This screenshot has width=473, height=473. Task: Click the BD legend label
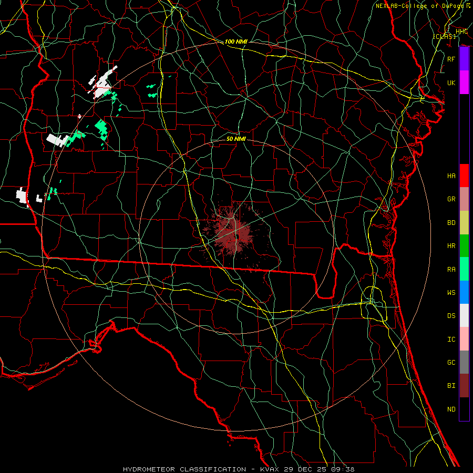(451, 223)
